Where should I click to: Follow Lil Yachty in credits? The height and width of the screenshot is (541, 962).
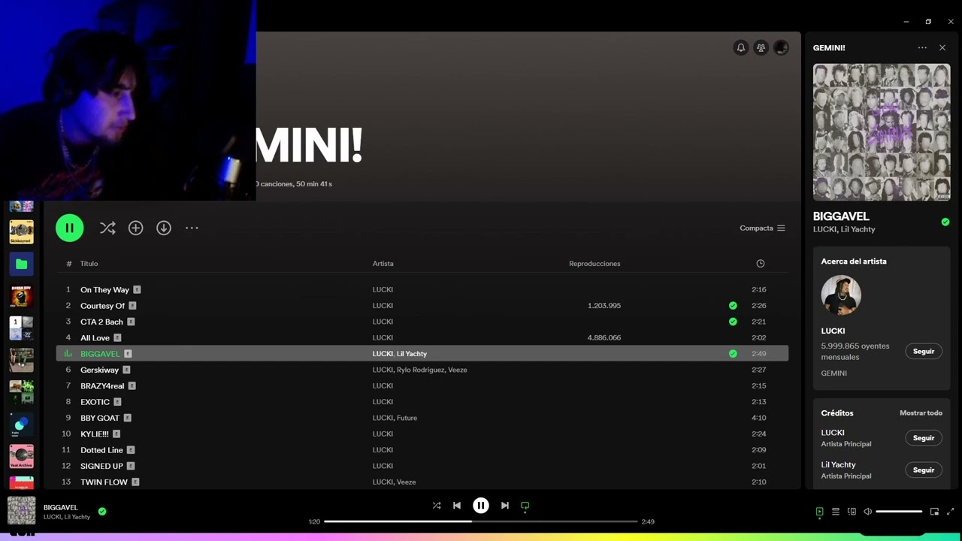click(924, 470)
